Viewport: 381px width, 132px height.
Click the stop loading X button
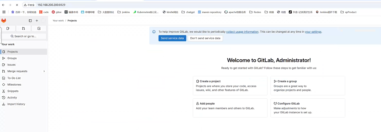tap(17, 5)
